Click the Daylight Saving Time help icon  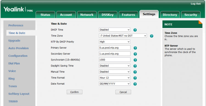[135, 66]
